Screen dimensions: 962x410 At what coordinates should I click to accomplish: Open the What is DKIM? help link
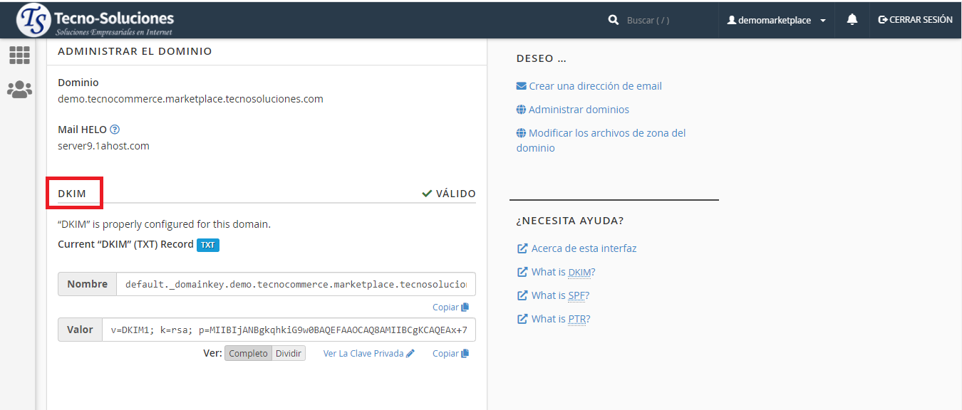[x=562, y=272]
